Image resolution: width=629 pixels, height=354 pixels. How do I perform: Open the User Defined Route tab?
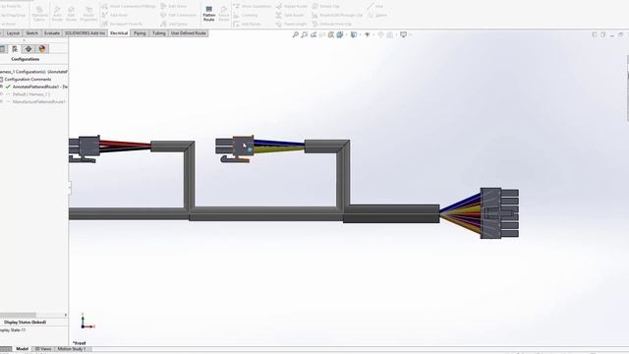(188, 33)
